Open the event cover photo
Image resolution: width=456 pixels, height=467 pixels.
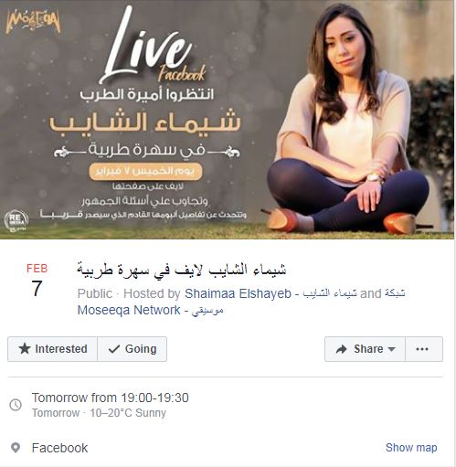[227, 120]
